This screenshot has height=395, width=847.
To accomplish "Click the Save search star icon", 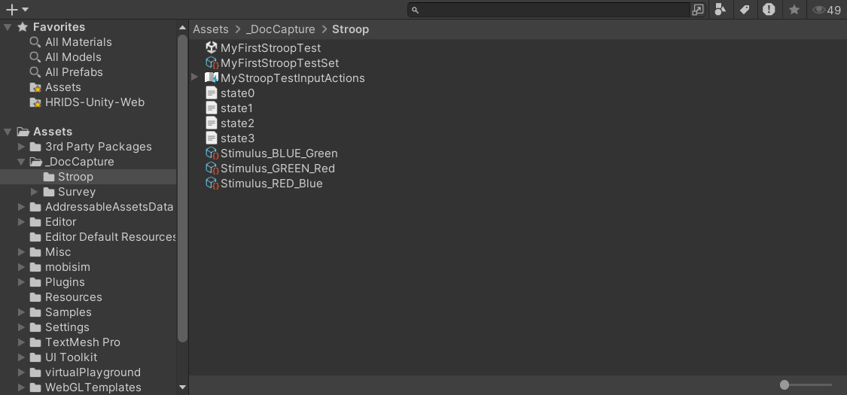I will [794, 10].
